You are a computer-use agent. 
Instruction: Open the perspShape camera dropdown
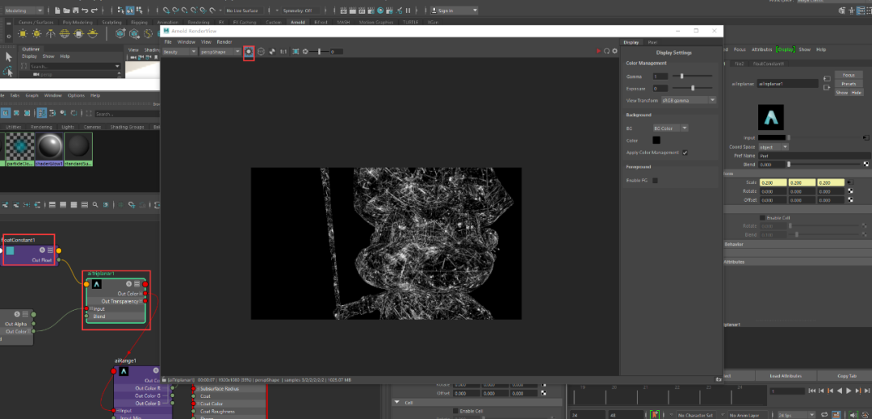pyautogui.click(x=220, y=51)
